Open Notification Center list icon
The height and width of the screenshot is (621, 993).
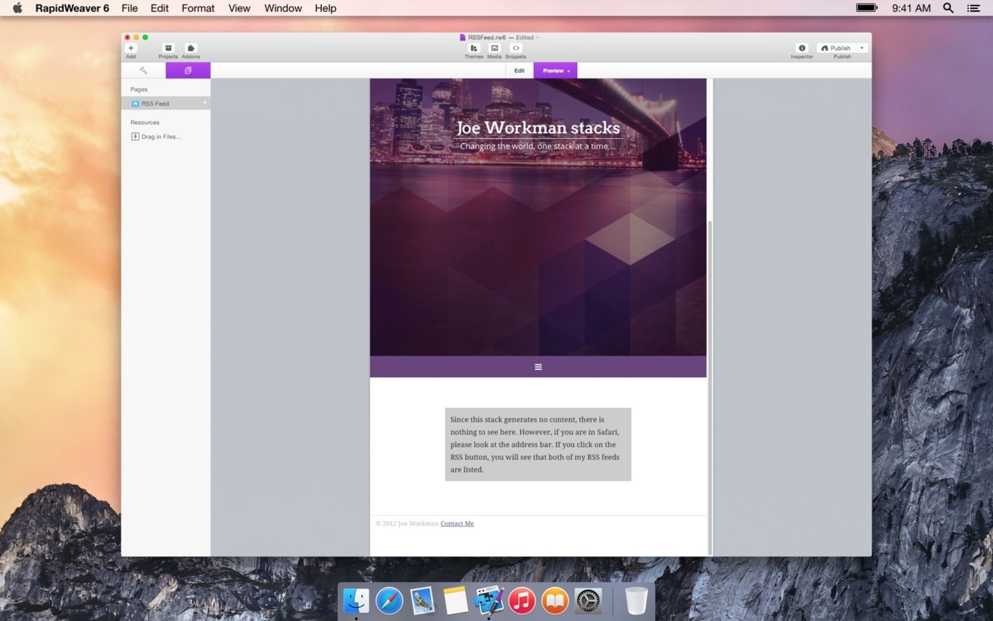point(973,8)
